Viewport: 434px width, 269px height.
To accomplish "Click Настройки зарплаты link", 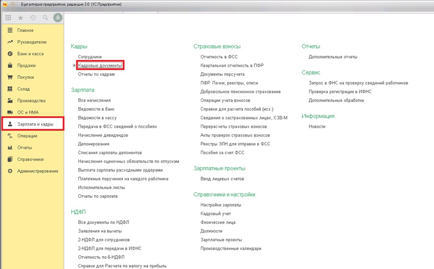I will point(221,205).
